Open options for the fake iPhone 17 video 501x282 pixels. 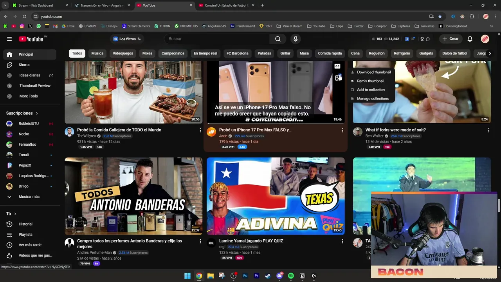(342, 130)
